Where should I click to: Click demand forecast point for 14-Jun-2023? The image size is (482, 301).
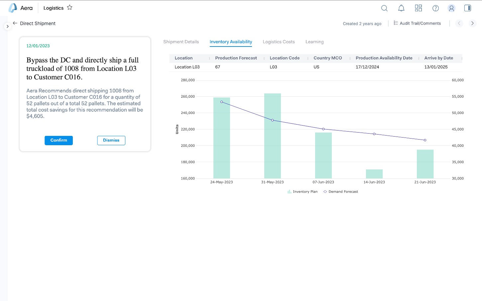(x=374, y=134)
